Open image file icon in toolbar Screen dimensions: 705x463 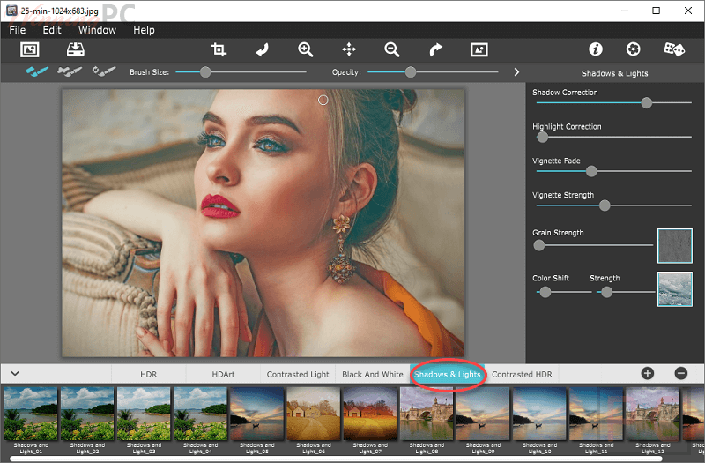(30, 49)
